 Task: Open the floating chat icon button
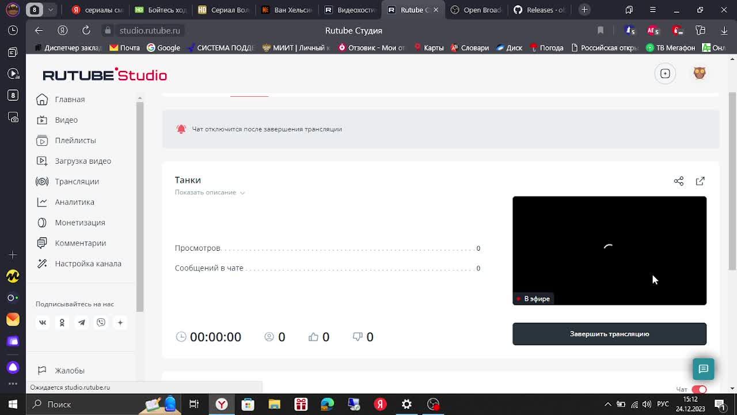pyautogui.click(x=703, y=369)
